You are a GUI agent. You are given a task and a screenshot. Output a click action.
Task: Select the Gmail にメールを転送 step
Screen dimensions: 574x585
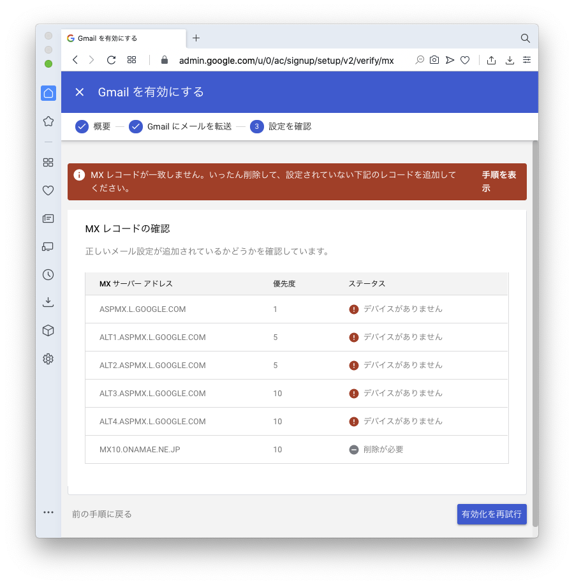[x=180, y=126]
